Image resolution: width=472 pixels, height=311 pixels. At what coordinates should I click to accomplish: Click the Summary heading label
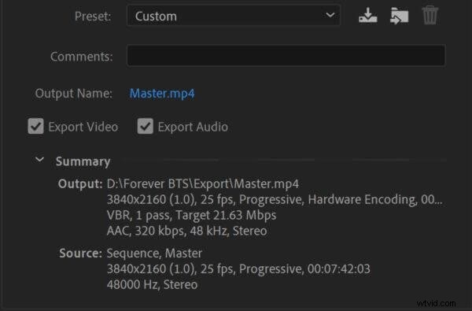coord(83,161)
